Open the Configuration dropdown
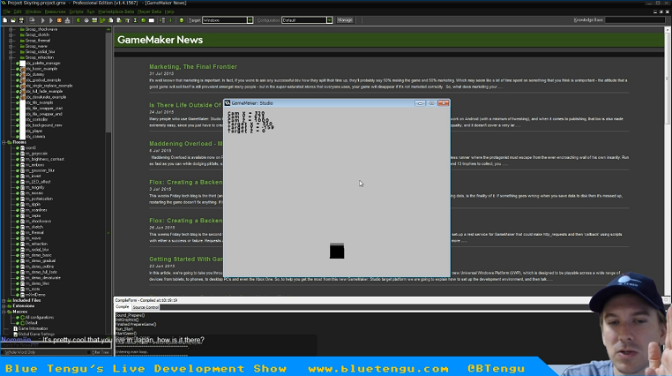 point(329,20)
